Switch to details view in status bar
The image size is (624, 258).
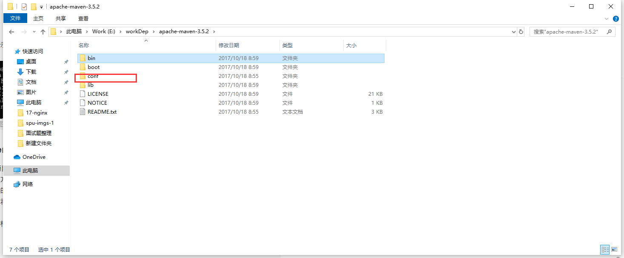605,249
